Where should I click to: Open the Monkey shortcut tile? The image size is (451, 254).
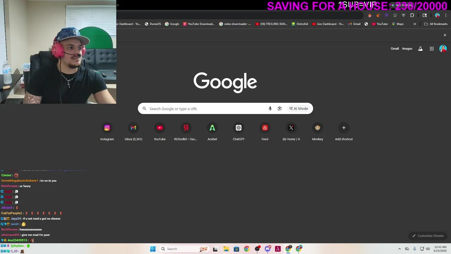[317, 132]
